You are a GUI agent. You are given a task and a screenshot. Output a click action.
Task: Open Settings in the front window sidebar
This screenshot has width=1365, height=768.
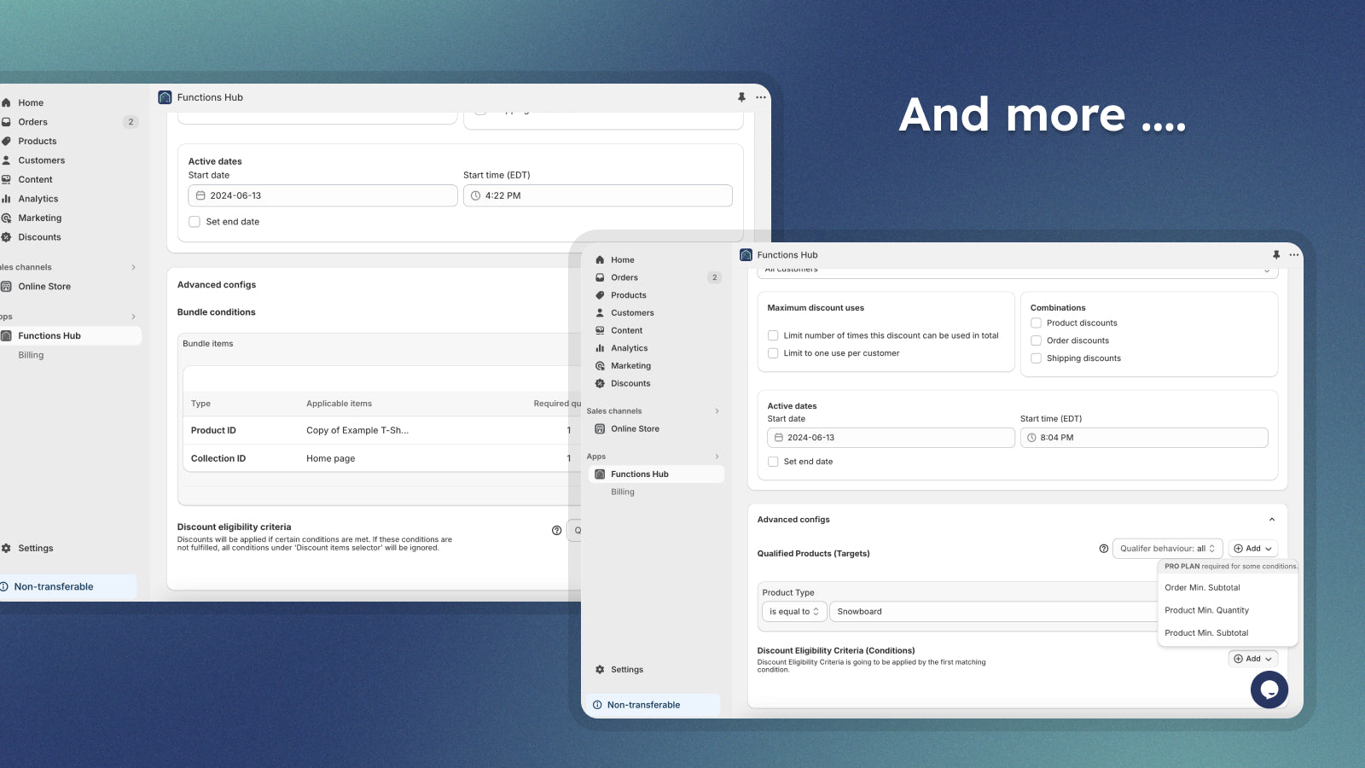click(626, 670)
